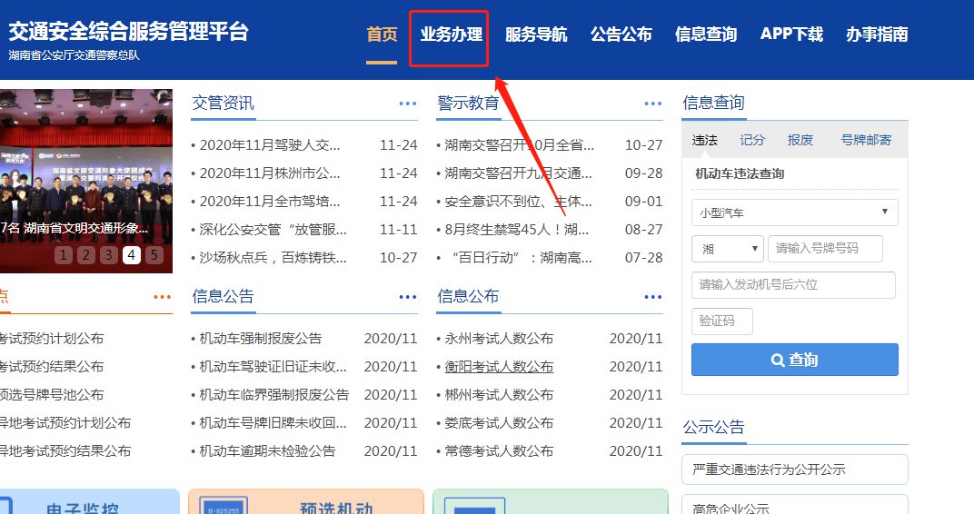Viewport: 974px width, 514px height.
Task: Switch to the 报废 query tab
Action: [800, 140]
